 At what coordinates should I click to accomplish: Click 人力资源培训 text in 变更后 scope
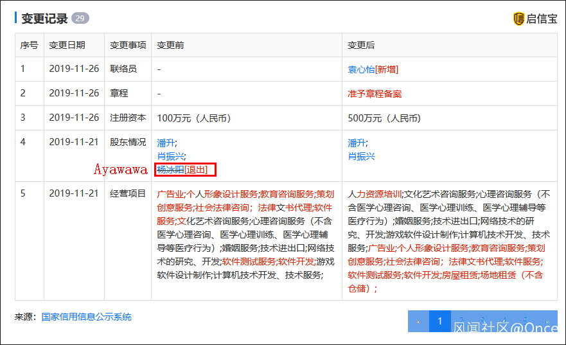coord(375,194)
